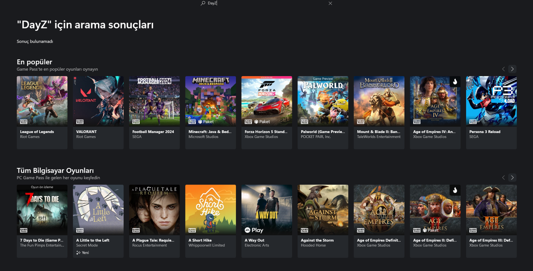Viewport: 533px width, 271px height.
Task: Open A Short Hike cover
Action: 211,210
